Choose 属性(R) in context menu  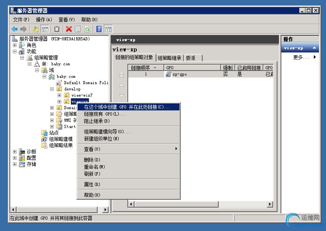128,184
